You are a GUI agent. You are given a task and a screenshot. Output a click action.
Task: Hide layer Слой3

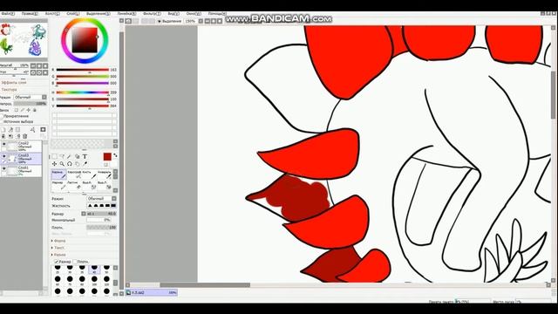(x=3, y=156)
